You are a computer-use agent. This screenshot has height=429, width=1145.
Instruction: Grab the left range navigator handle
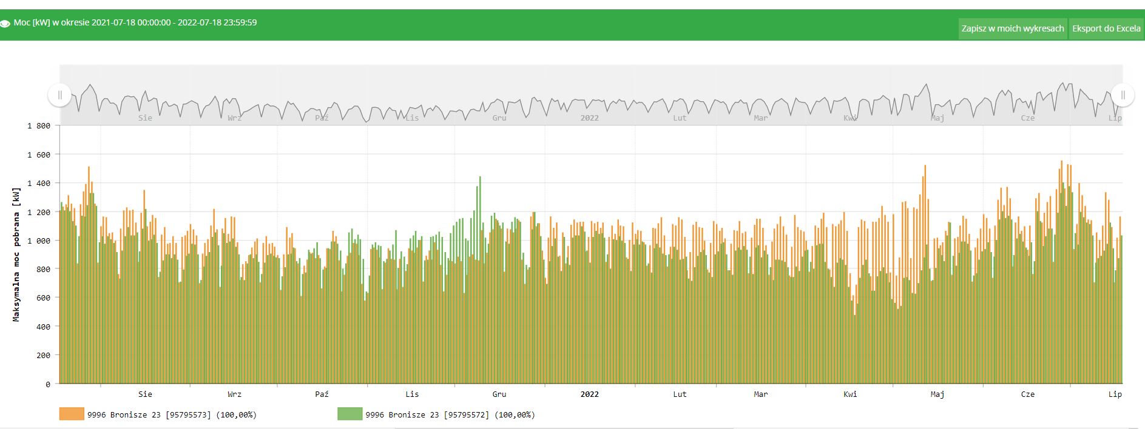pos(59,95)
